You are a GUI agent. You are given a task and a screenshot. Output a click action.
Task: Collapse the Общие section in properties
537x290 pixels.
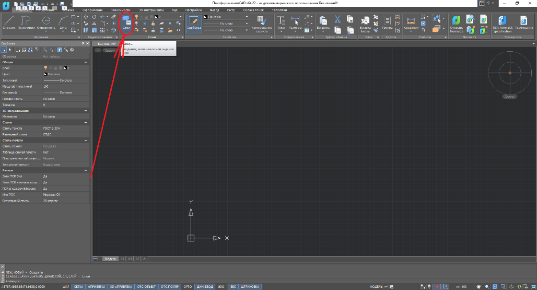[86, 62]
